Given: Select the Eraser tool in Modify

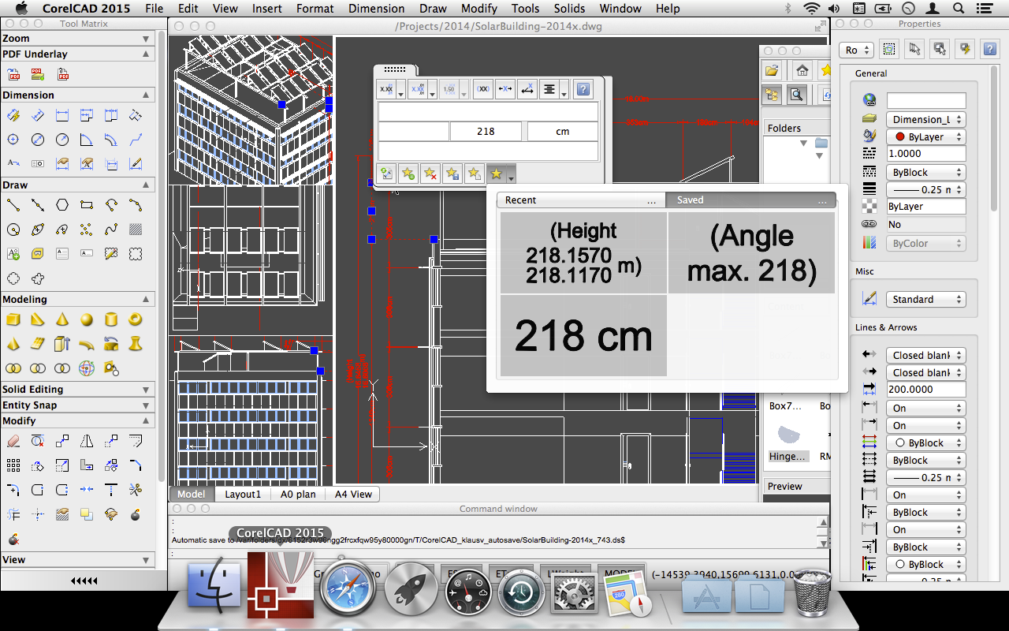Looking at the screenshot, I should [x=13, y=442].
